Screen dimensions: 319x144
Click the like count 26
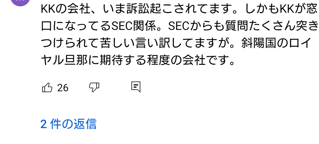pyautogui.click(x=63, y=88)
